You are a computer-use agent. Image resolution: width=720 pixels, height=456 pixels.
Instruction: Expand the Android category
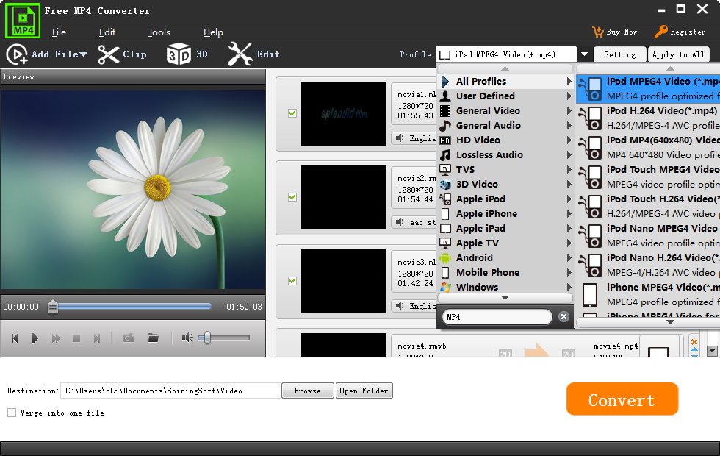coord(506,258)
